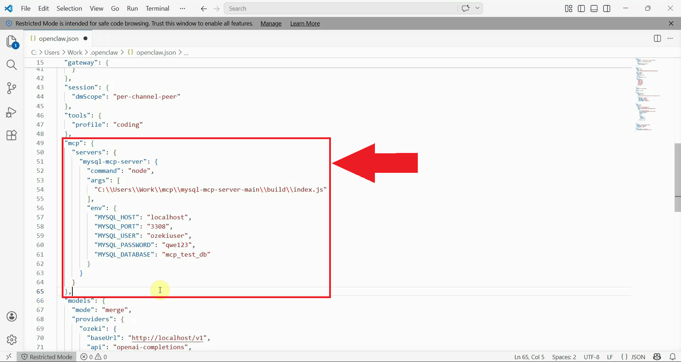
Task: Toggle the secondary side bar visibility
Action: click(607, 9)
